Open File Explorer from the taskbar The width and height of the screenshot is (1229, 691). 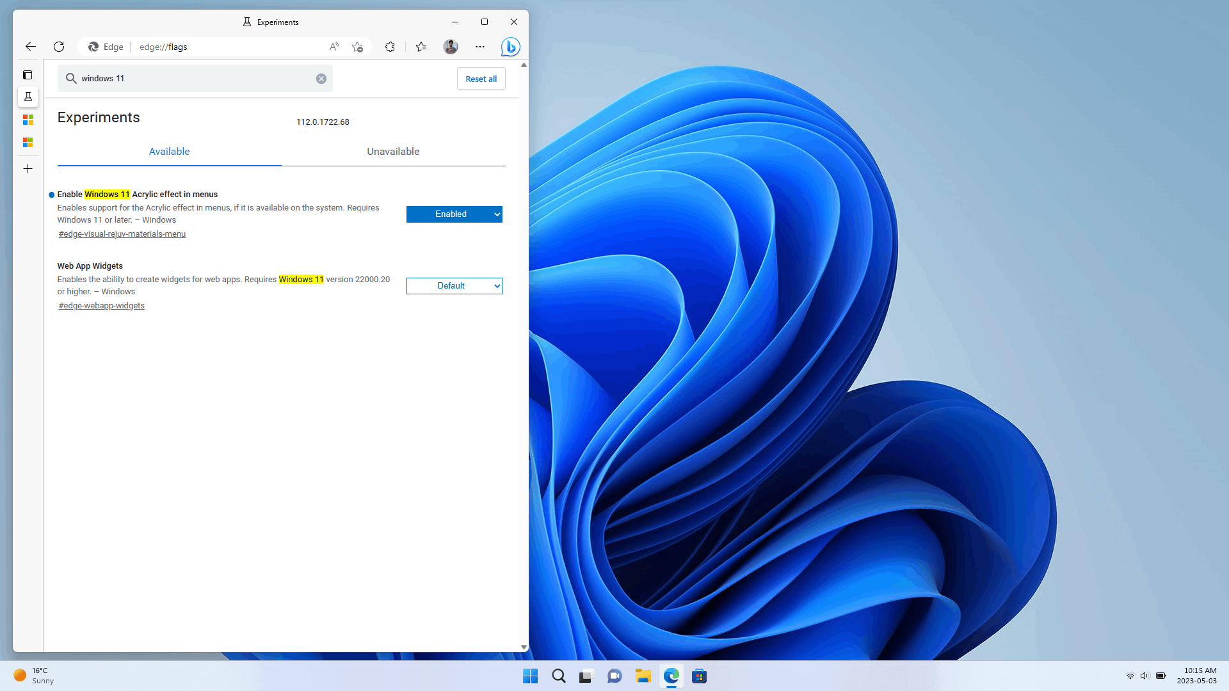643,676
